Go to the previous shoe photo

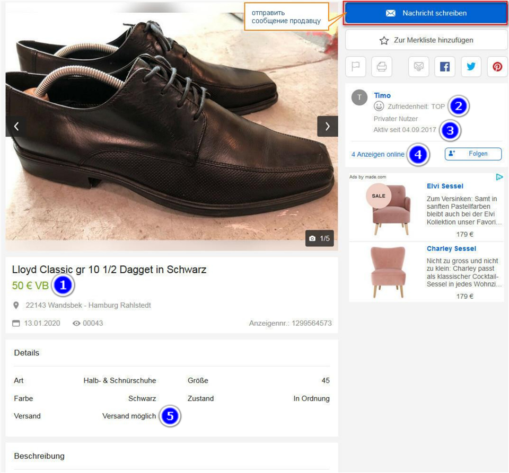16,126
